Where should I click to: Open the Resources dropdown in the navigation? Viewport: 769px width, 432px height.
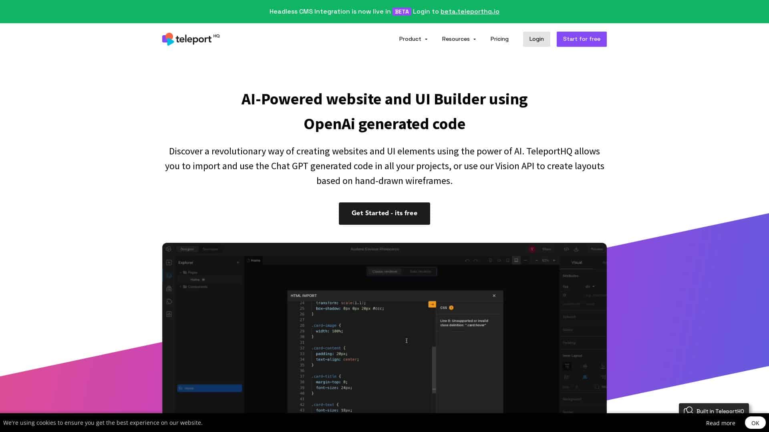point(459,39)
